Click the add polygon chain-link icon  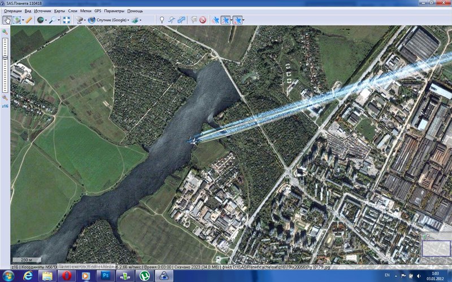pyautogui.click(x=181, y=20)
